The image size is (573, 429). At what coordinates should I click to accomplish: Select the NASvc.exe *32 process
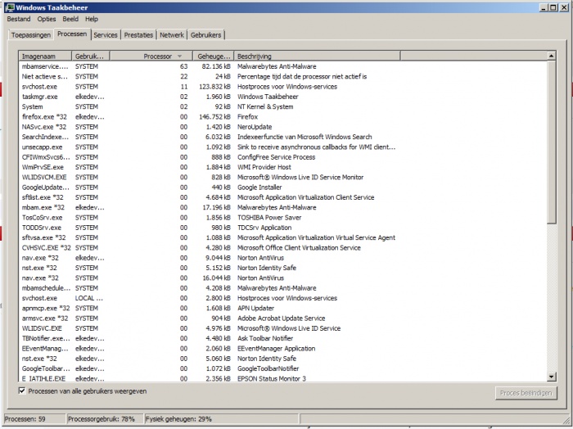click(283, 127)
